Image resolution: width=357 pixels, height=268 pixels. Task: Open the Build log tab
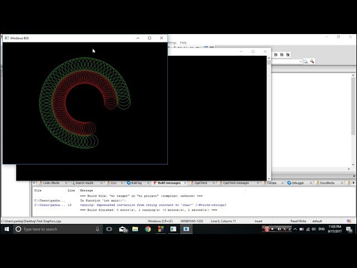coord(136,183)
